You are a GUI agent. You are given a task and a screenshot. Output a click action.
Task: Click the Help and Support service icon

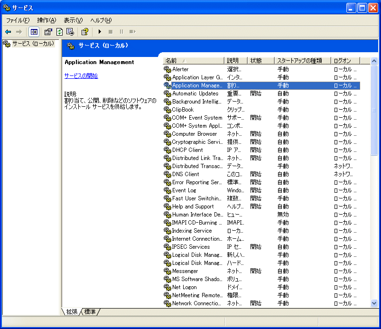pos(167,207)
